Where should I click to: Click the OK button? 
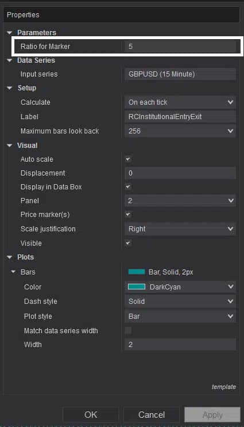91,415
